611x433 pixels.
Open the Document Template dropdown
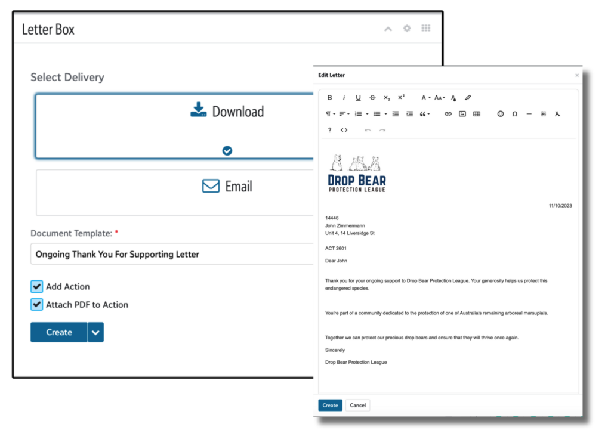coord(173,254)
